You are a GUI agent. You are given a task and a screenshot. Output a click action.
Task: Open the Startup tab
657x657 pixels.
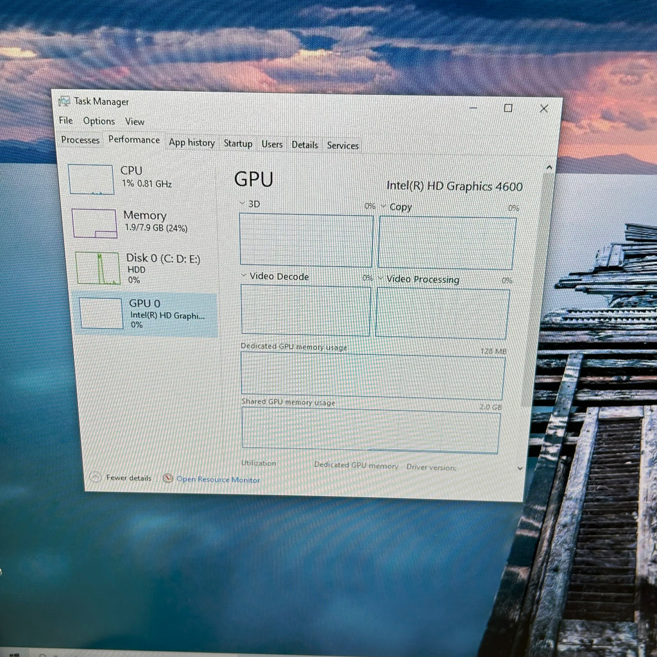(238, 144)
